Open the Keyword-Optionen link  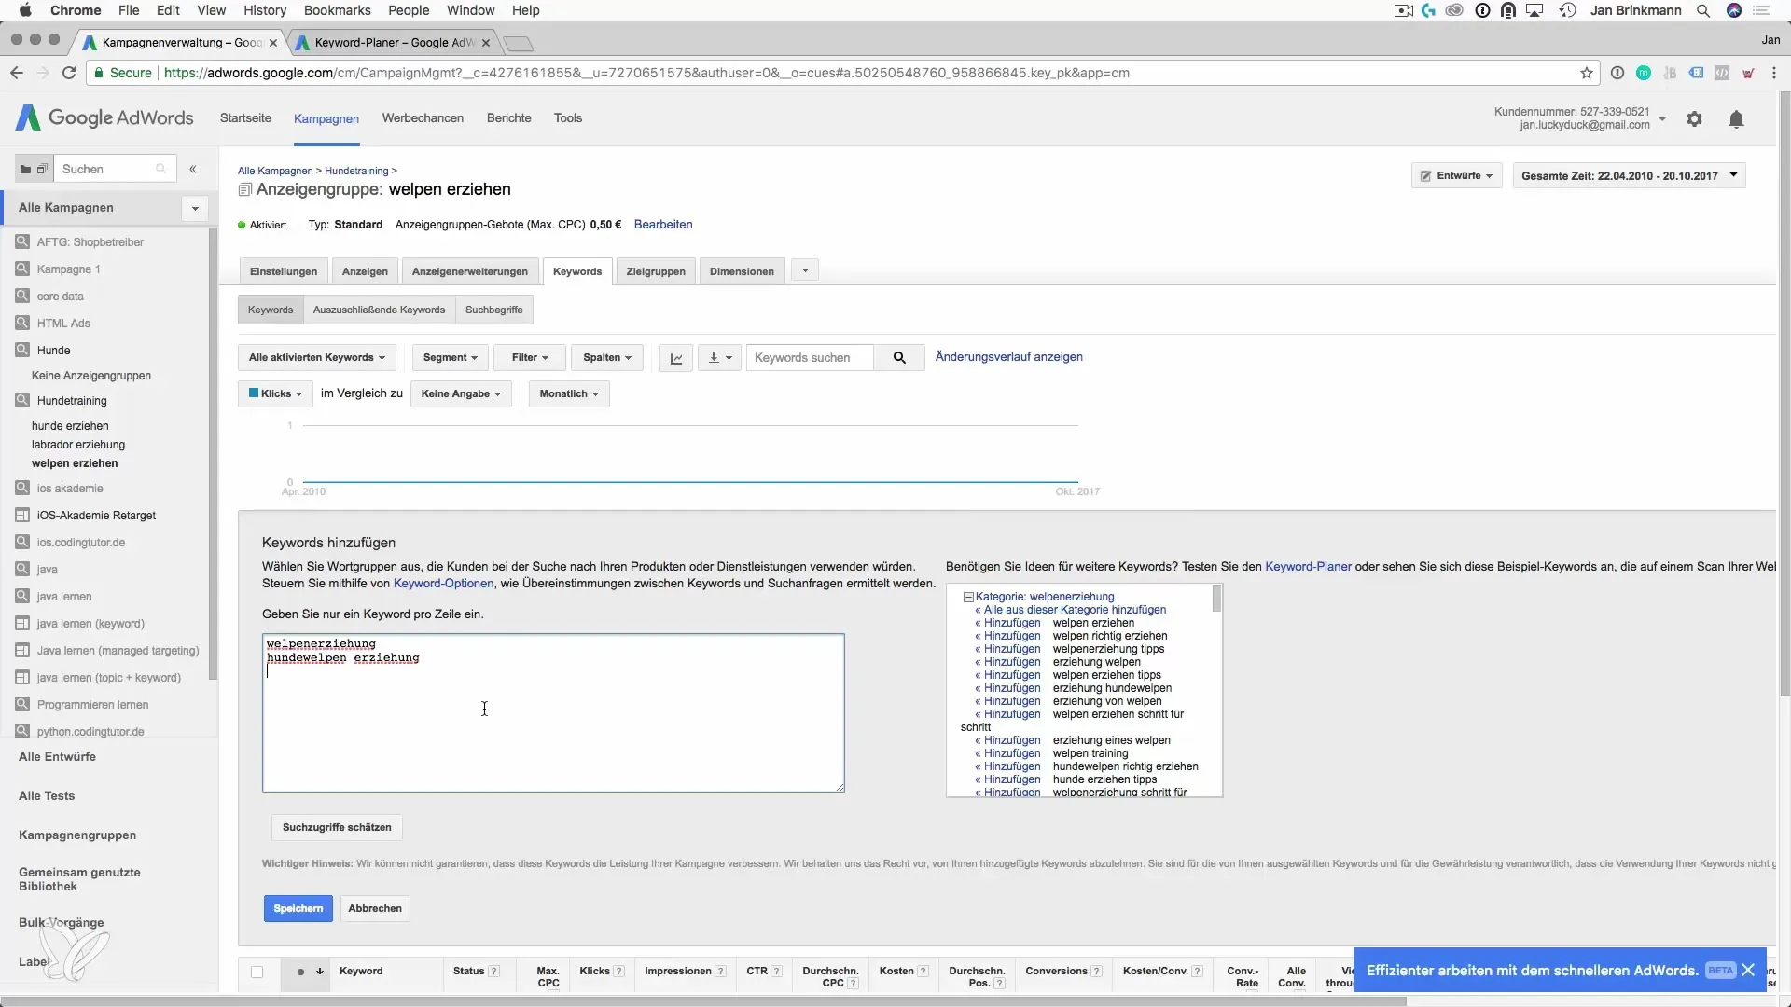tap(444, 583)
